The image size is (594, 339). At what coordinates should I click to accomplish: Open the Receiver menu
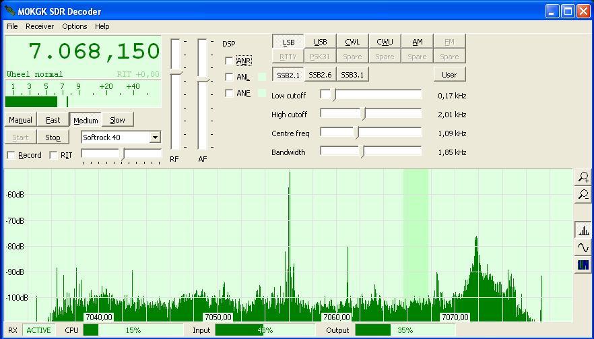(40, 26)
